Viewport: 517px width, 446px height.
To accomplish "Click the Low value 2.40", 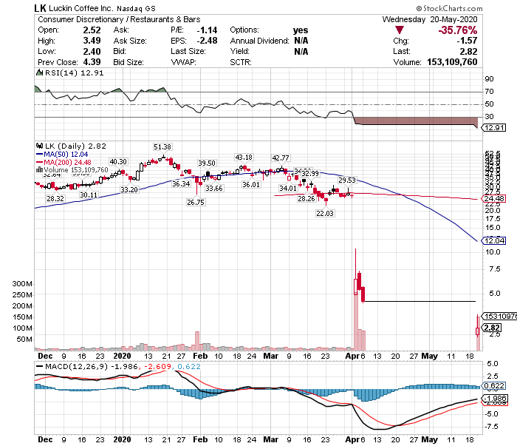I will (x=92, y=52).
